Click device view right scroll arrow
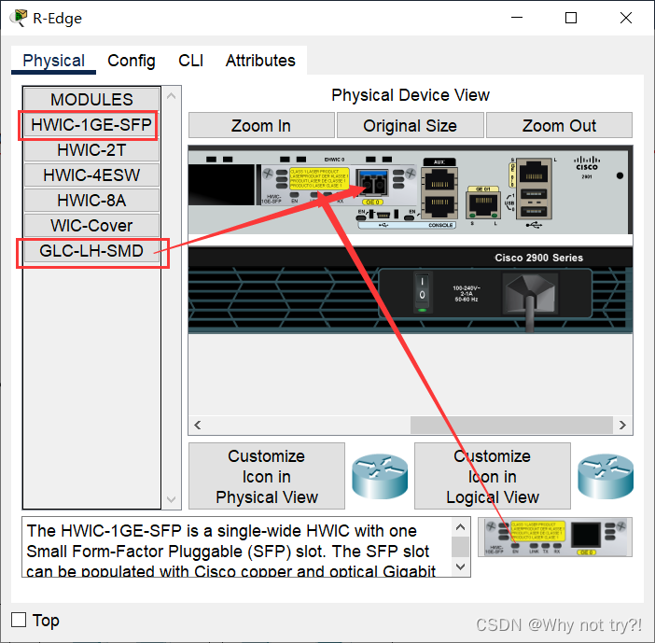Image resolution: width=655 pixels, height=643 pixels. [x=622, y=426]
